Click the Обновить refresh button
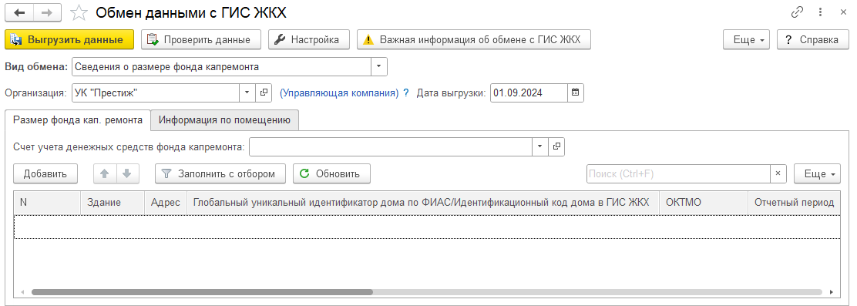The height and width of the screenshot is (306, 857). tap(331, 173)
